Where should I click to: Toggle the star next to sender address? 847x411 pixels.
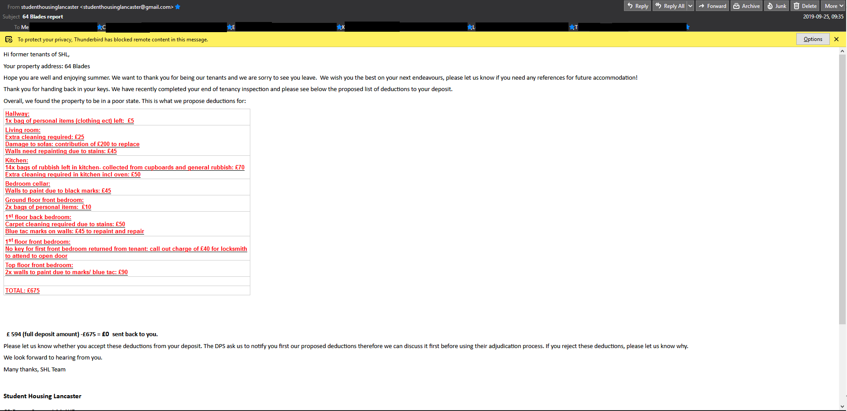click(x=178, y=7)
